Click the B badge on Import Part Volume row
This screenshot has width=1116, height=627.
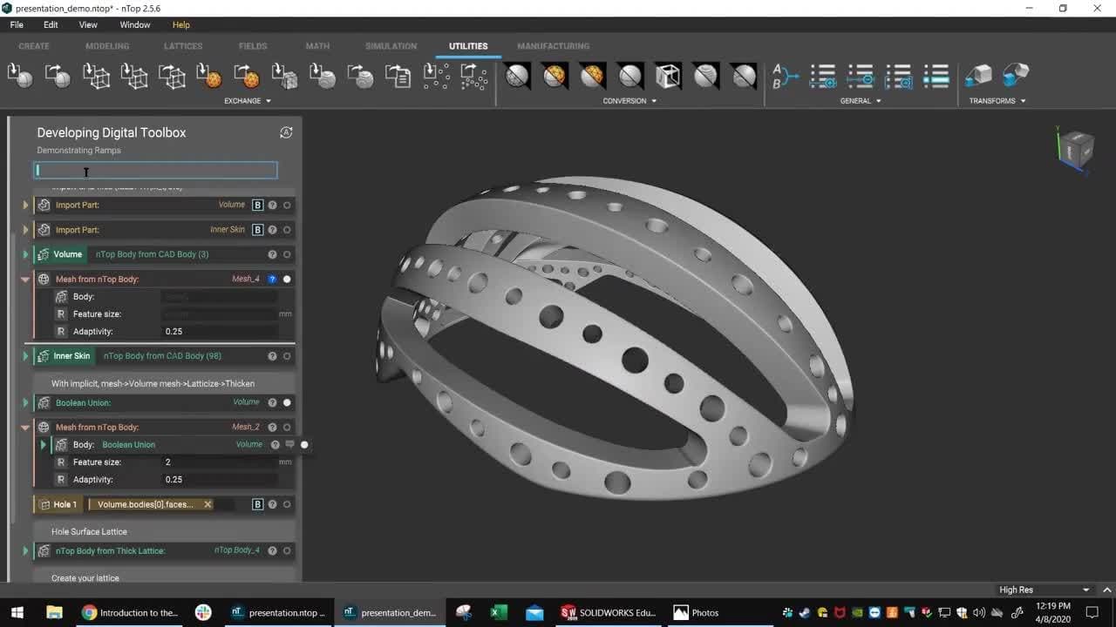click(x=257, y=205)
